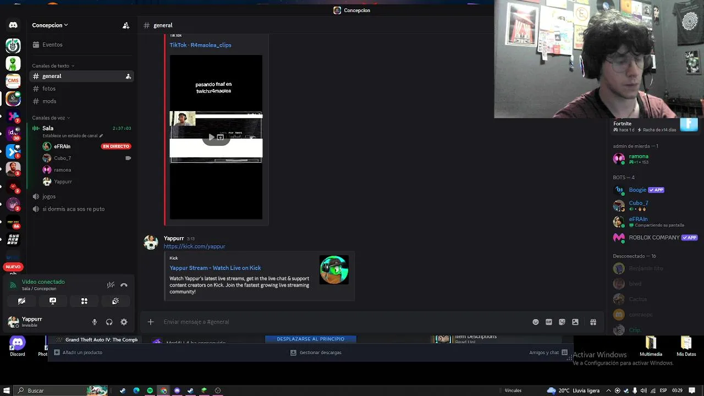Open 'Amigos y chat' in Steam window
Screen dimensions: 704x396
(548, 353)
